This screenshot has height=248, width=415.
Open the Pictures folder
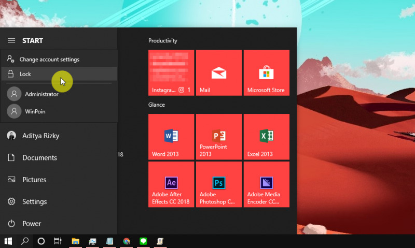tap(59, 180)
